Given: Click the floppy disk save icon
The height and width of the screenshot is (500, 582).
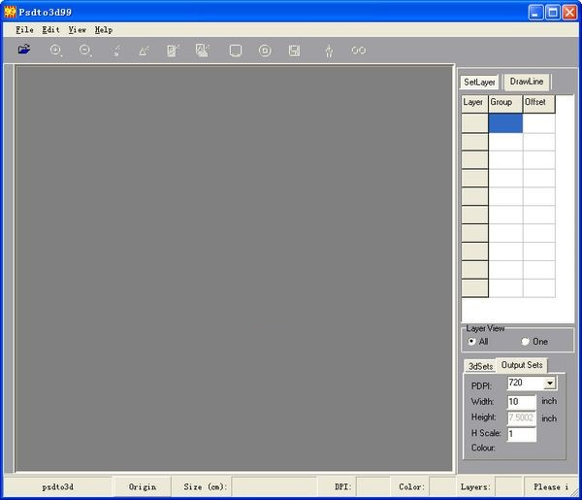Looking at the screenshot, I should [x=294, y=50].
